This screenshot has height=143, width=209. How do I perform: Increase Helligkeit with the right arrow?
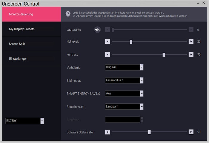tap(191, 41)
